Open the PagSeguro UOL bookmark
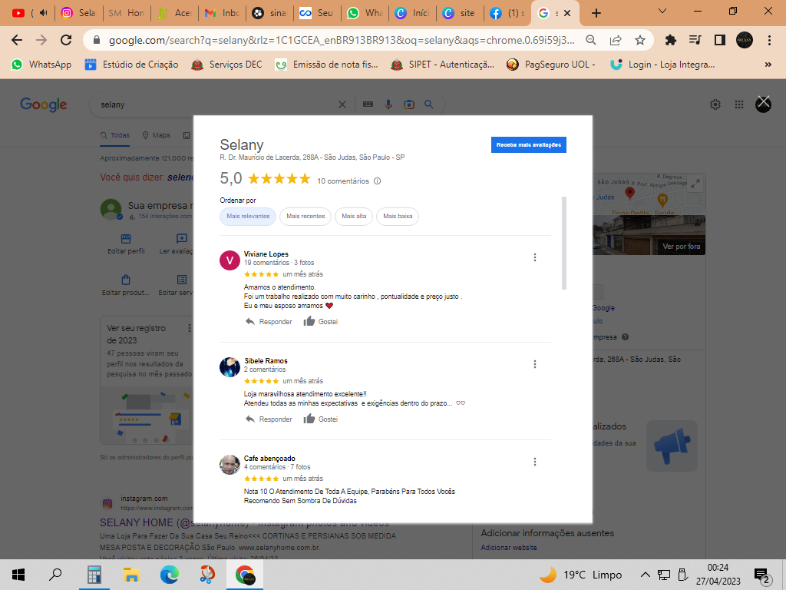Viewport: 786px width, 590px height. [551, 65]
